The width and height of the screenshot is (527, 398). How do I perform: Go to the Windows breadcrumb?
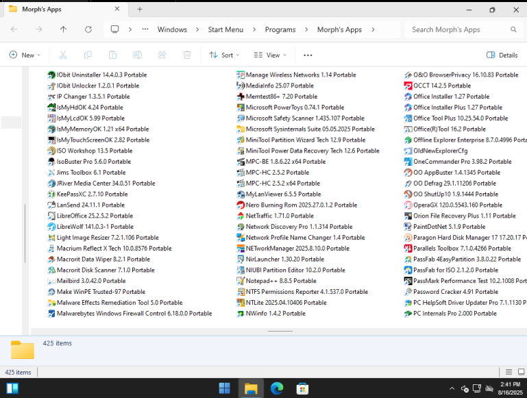pyautogui.click(x=172, y=29)
